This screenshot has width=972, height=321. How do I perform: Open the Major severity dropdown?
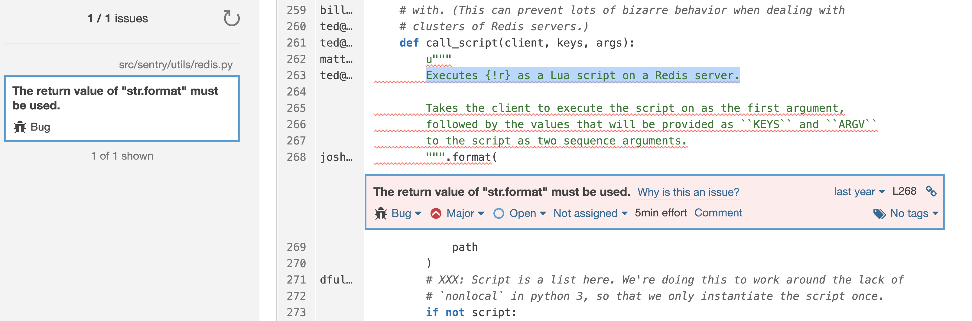point(465,213)
